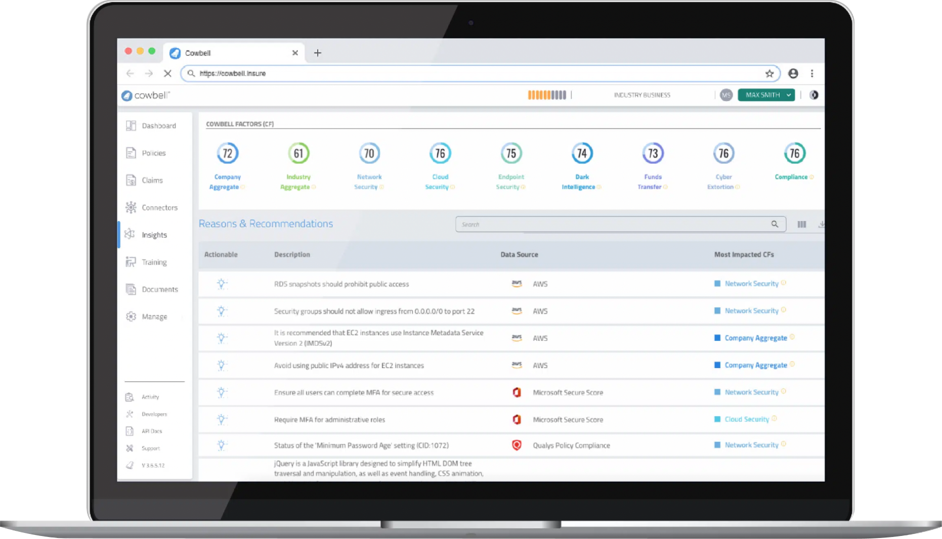Click the Company Aggregate score 72 circle

(x=228, y=153)
